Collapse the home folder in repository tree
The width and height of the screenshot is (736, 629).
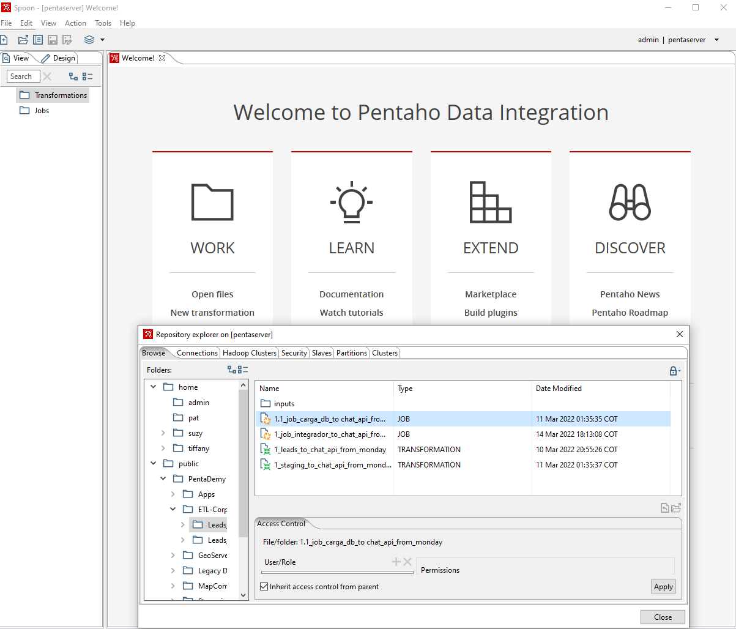[153, 387]
